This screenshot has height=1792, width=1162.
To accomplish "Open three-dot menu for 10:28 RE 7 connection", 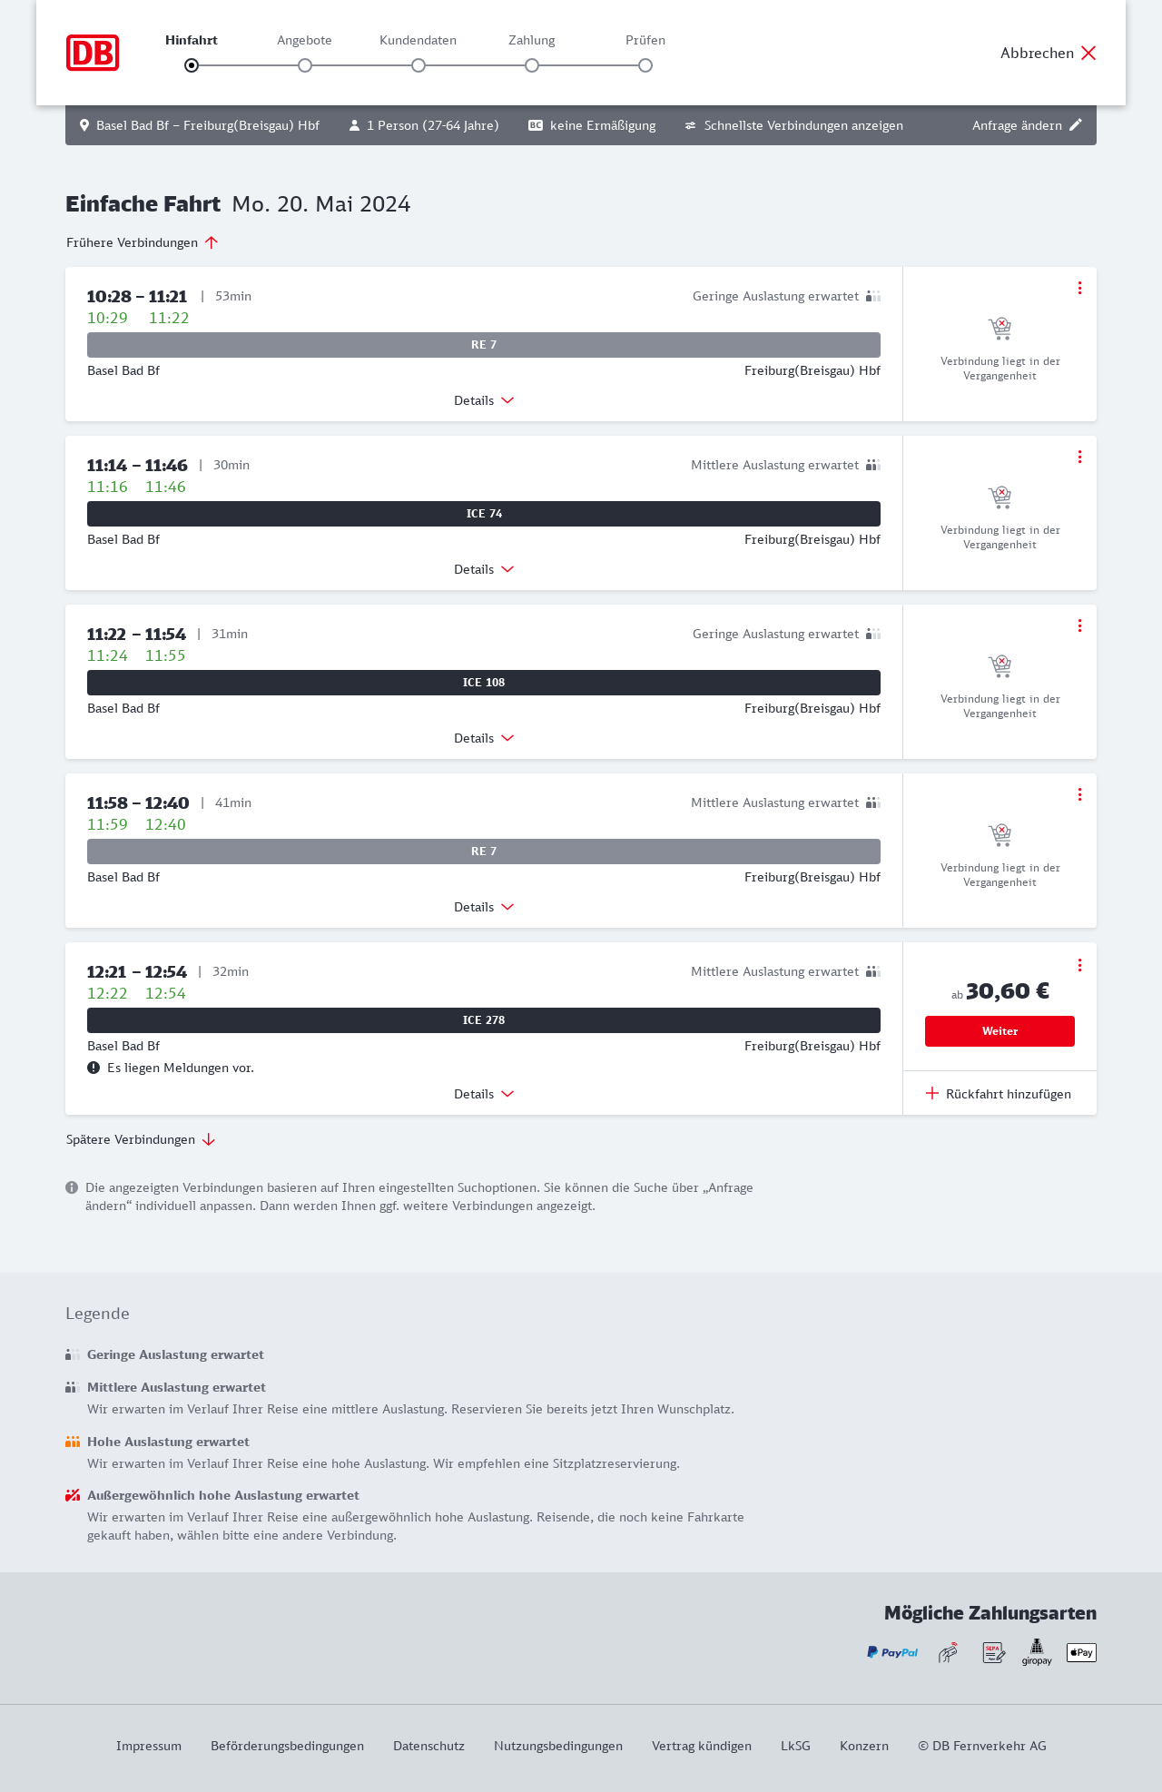I will click(x=1079, y=288).
